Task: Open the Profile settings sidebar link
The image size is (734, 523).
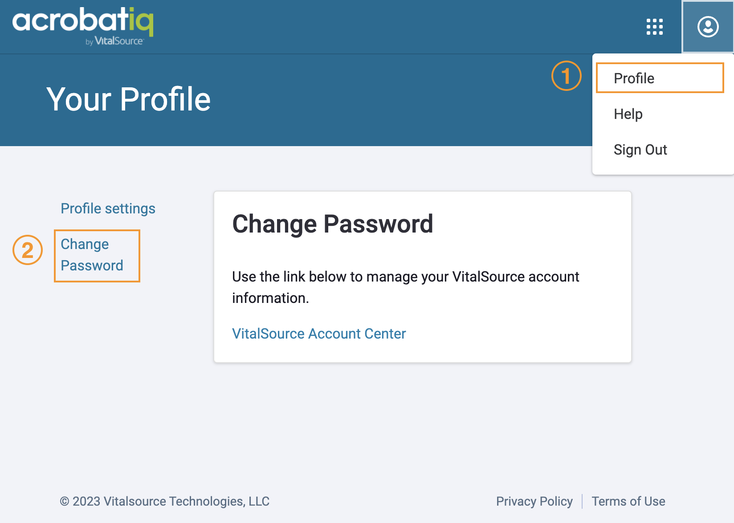Action: pyautogui.click(x=108, y=208)
